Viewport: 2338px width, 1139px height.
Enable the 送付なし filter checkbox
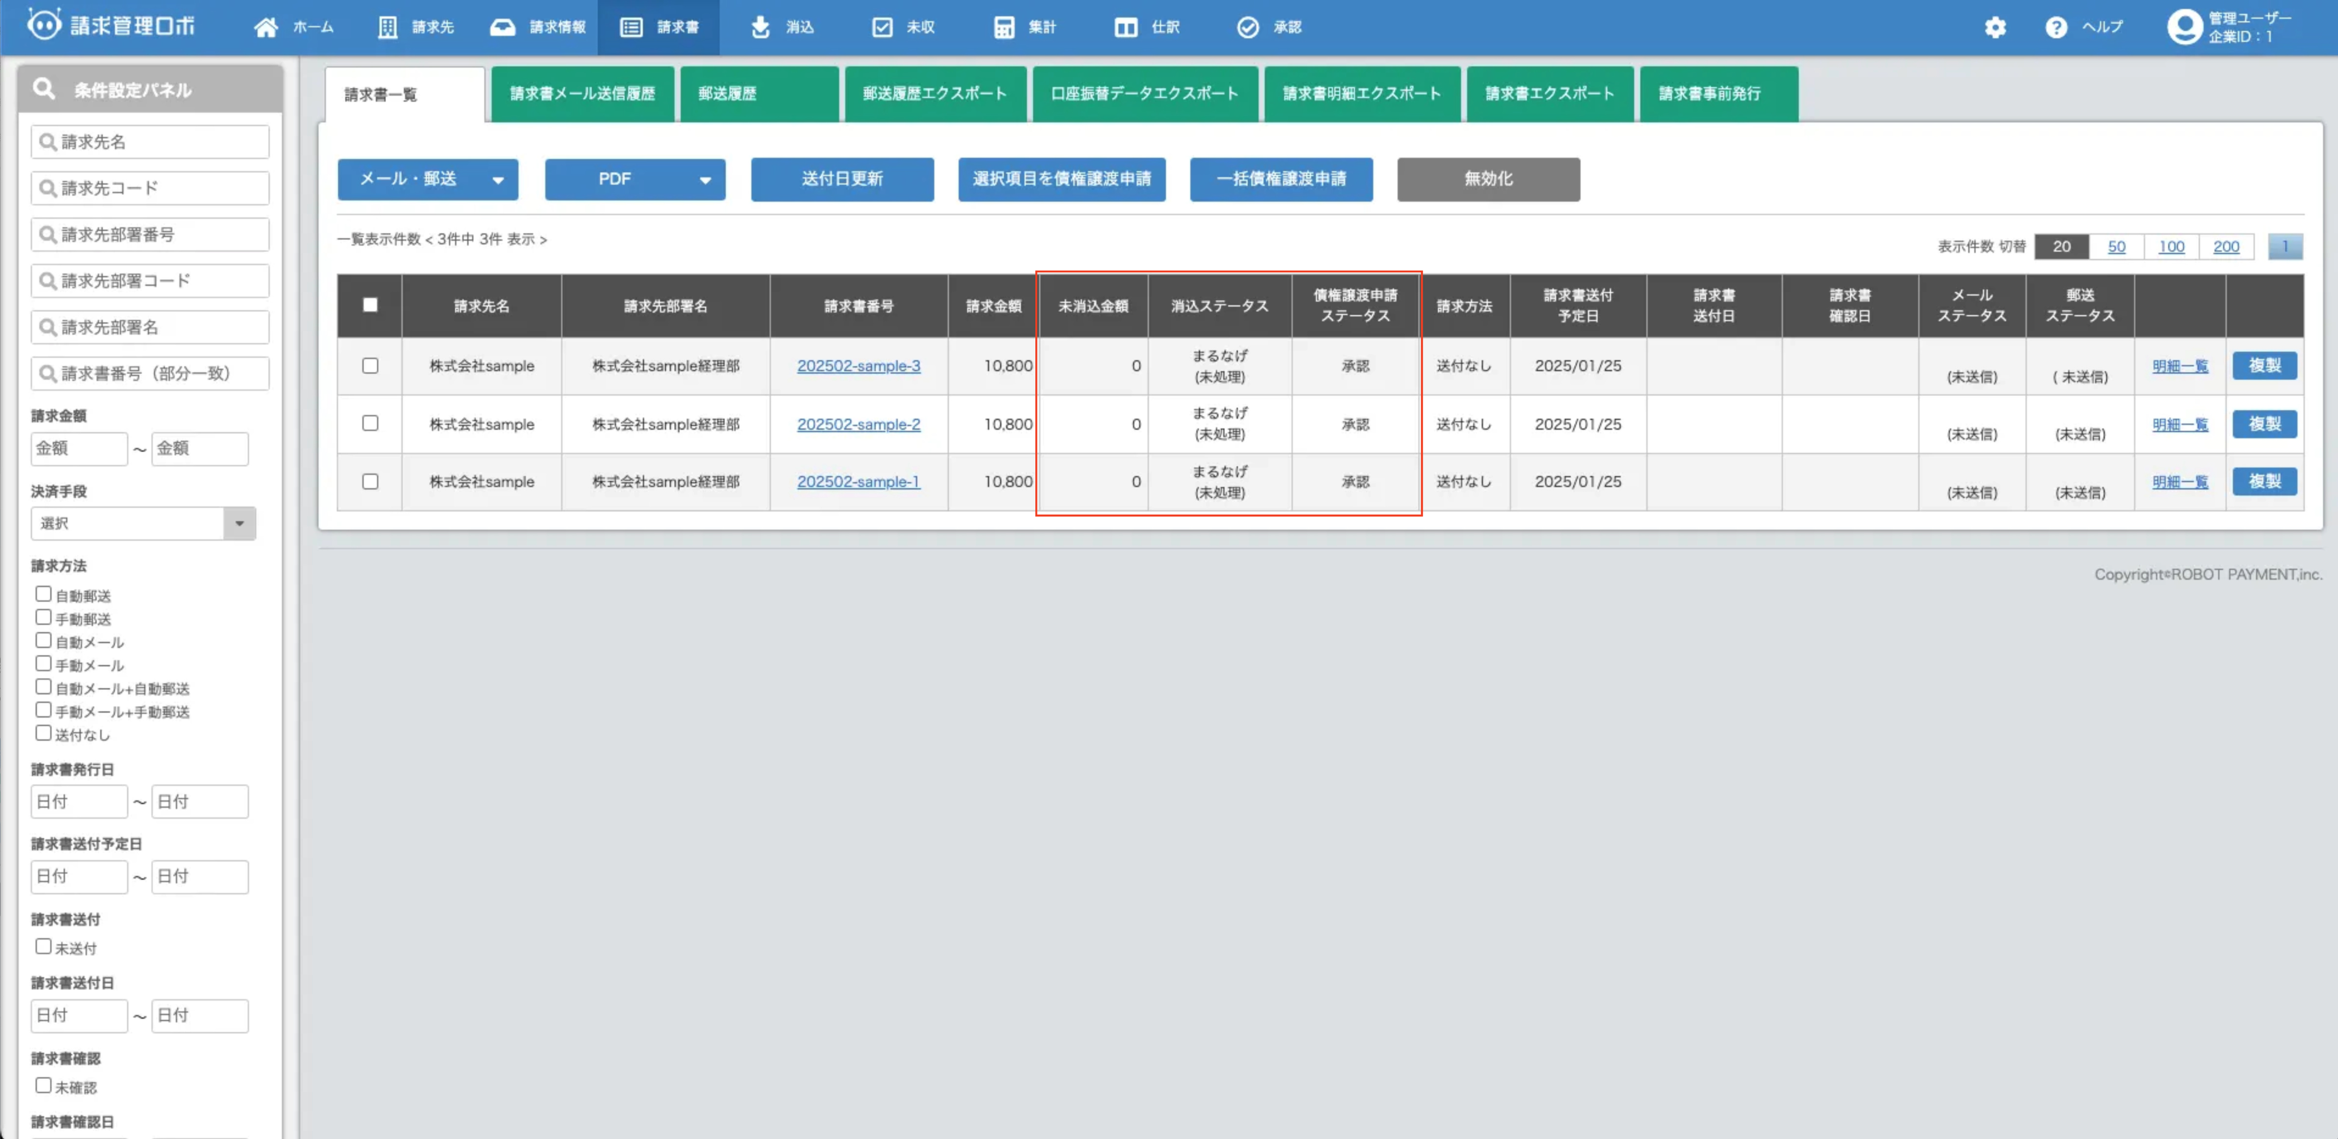43,732
